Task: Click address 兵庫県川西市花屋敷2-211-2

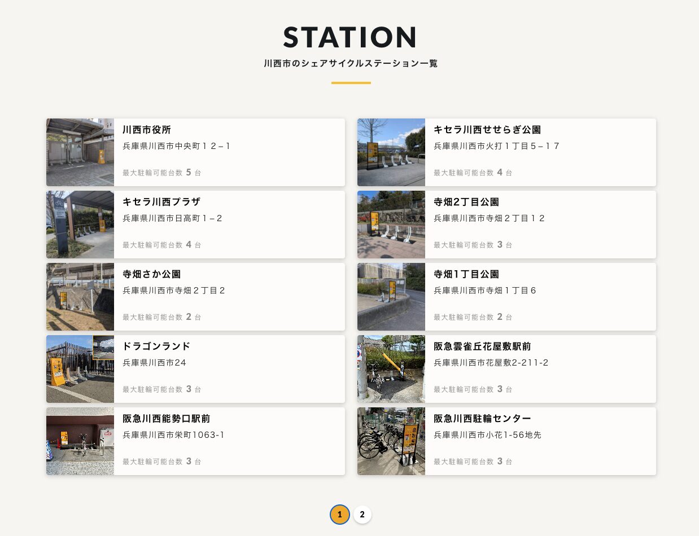Action: pyautogui.click(x=491, y=363)
